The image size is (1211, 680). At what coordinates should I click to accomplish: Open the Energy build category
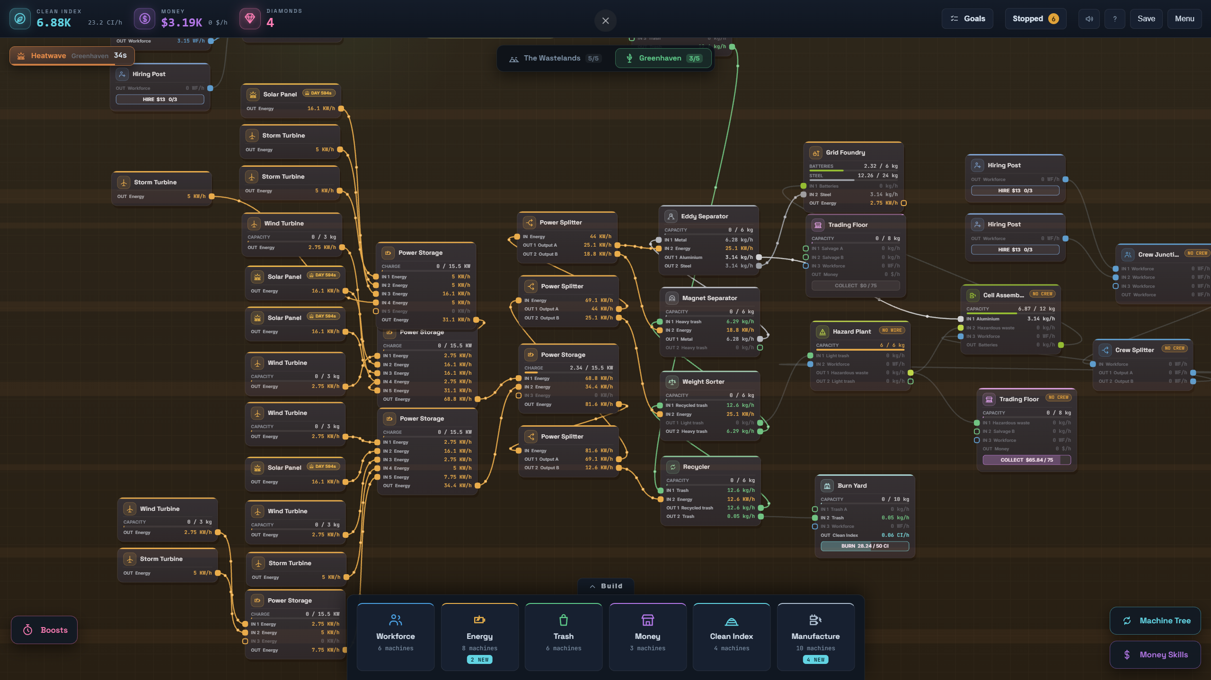click(x=480, y=636)
